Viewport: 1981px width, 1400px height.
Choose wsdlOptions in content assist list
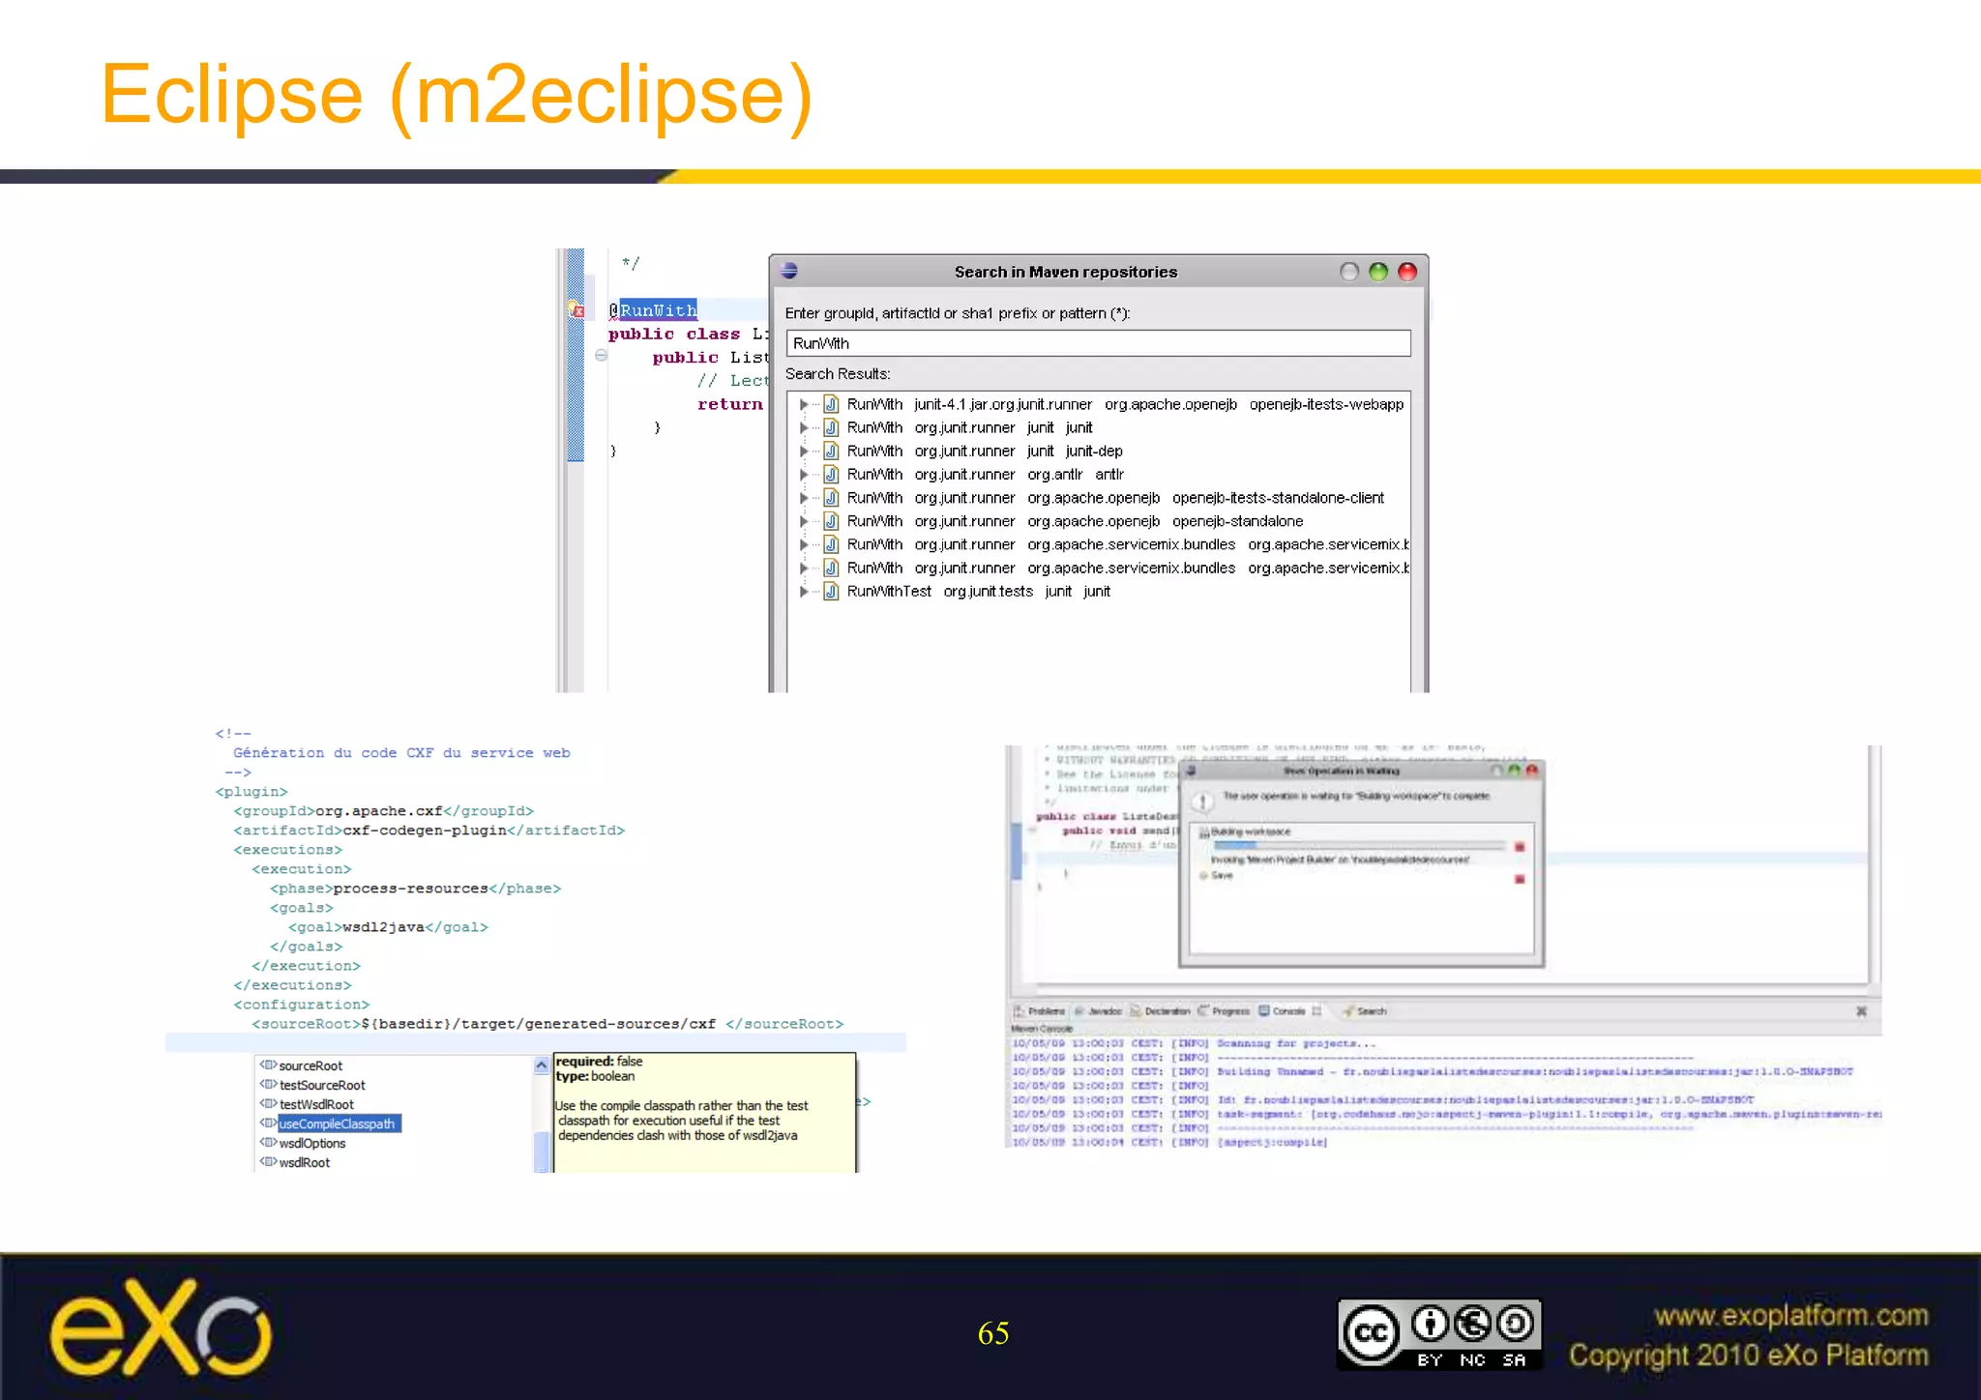pyautogui.click(x=312, y=1143)
